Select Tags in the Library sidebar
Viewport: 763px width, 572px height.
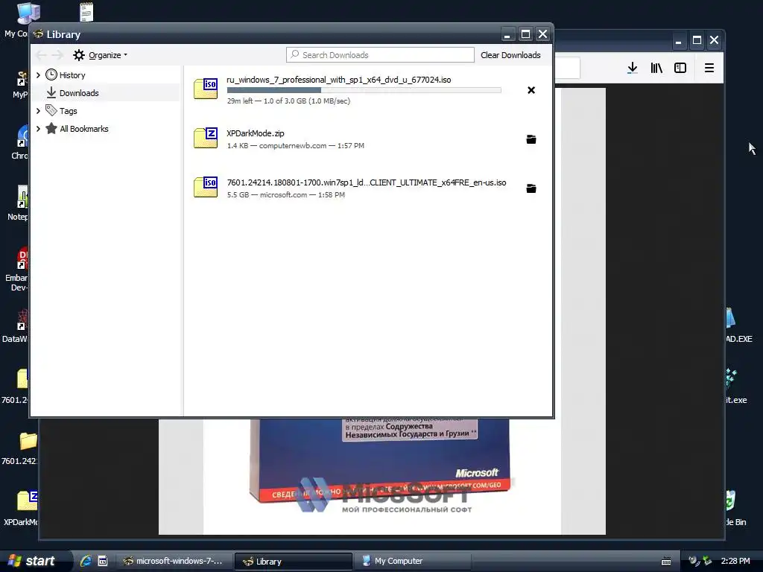[68, 111]
